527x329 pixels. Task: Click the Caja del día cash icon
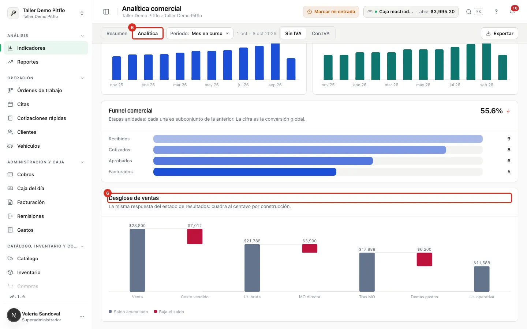pos(10,188)
